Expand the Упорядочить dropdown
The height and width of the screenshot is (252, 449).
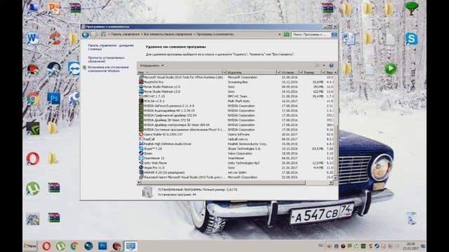click(x=152, y=65)
